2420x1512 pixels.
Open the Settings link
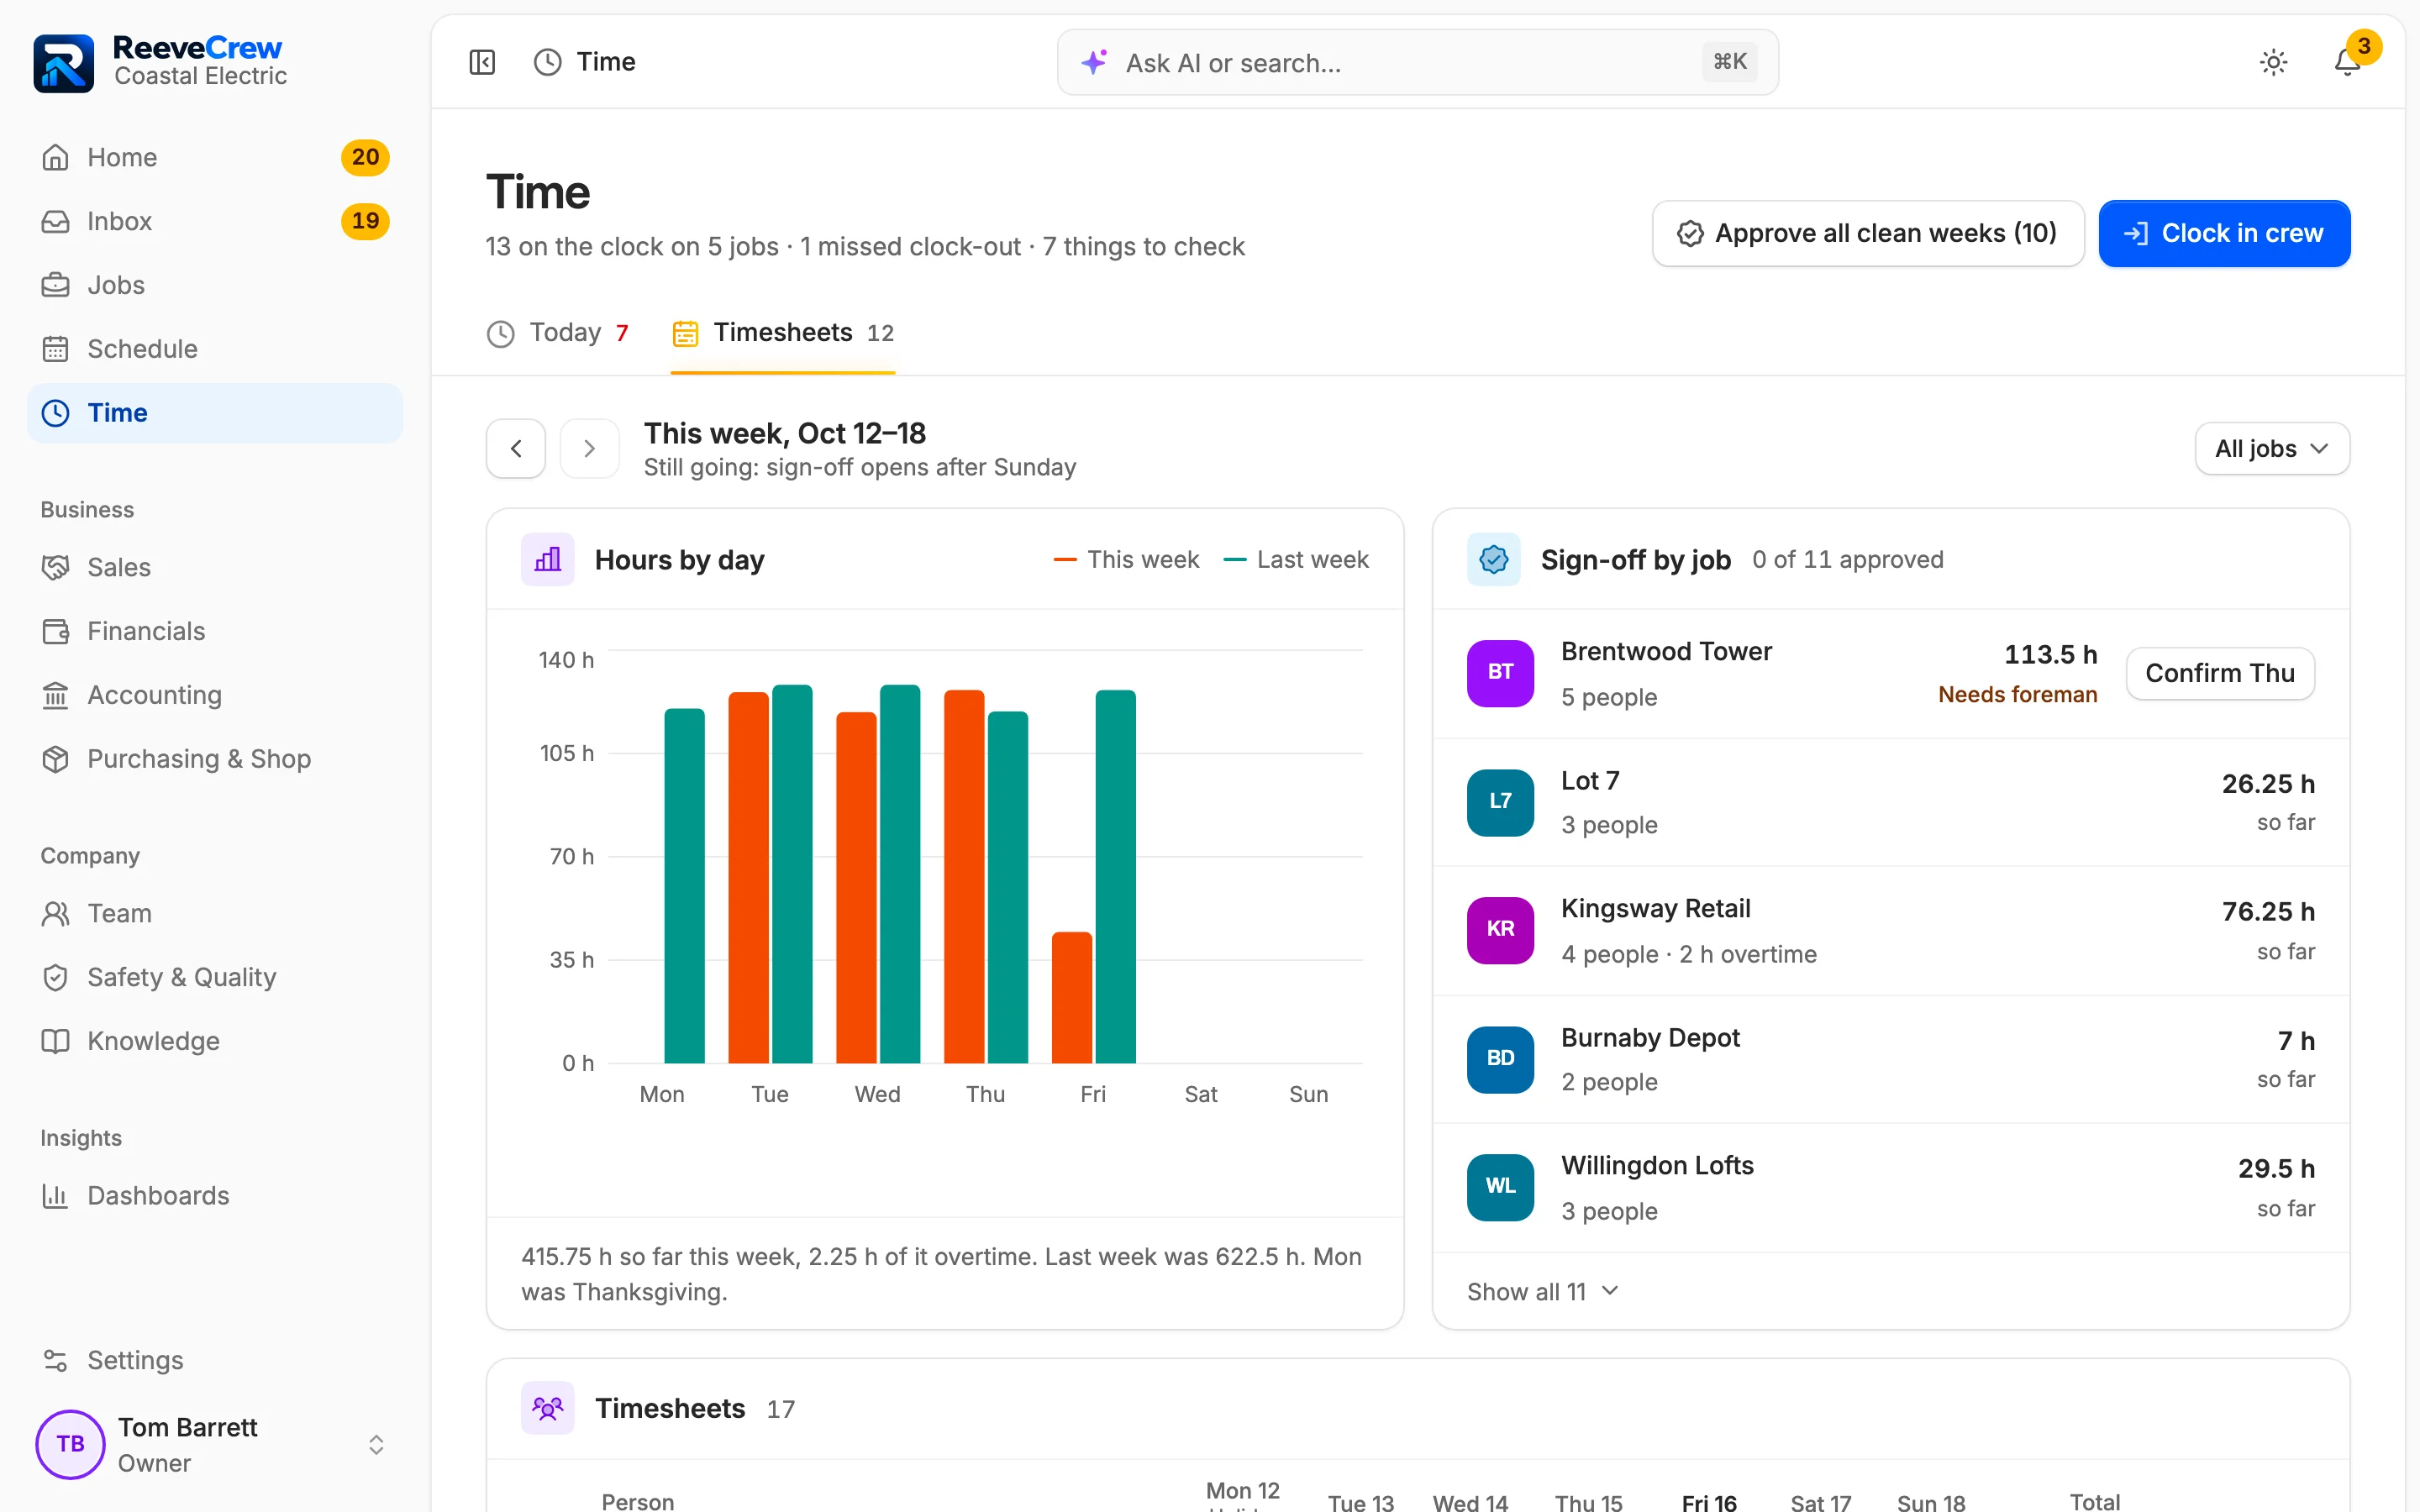215,1360
